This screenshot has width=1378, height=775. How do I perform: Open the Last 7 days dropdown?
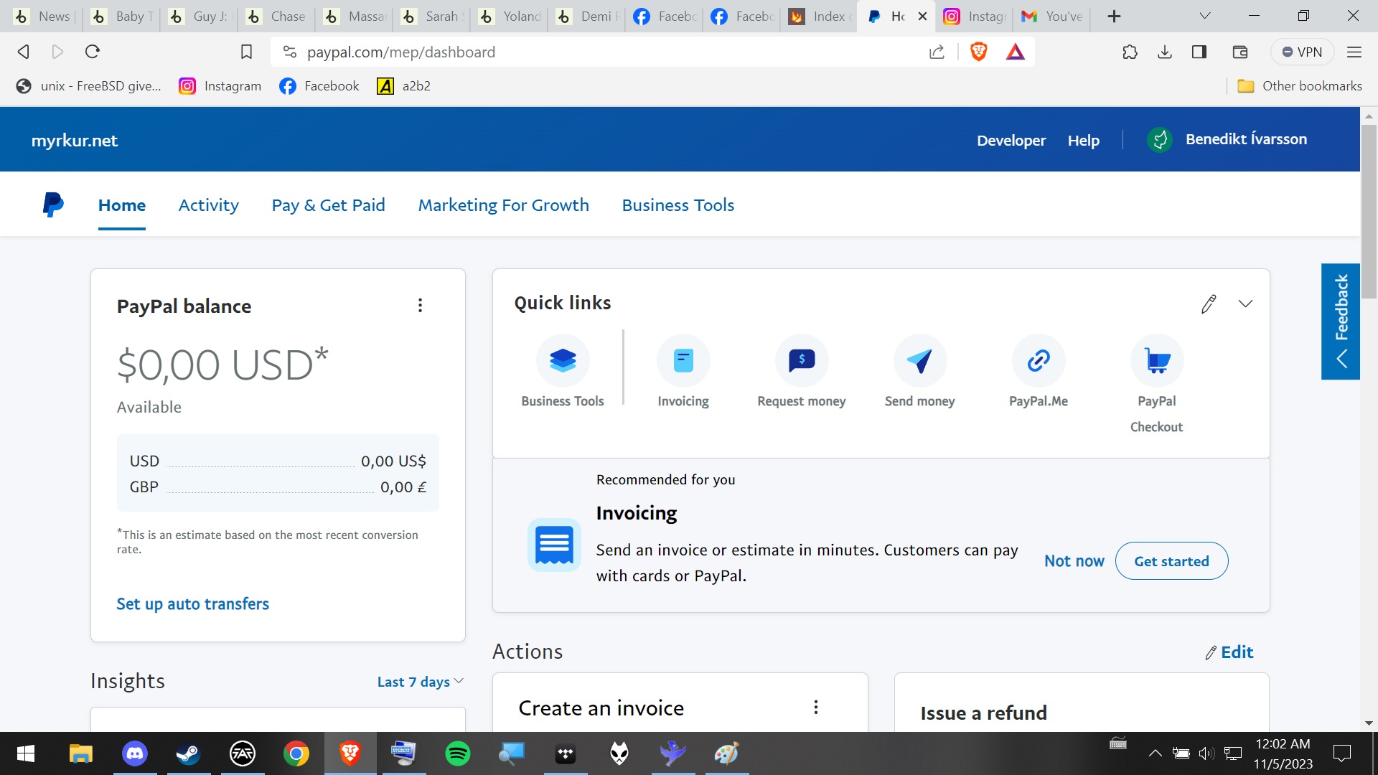tap(421, 682)
